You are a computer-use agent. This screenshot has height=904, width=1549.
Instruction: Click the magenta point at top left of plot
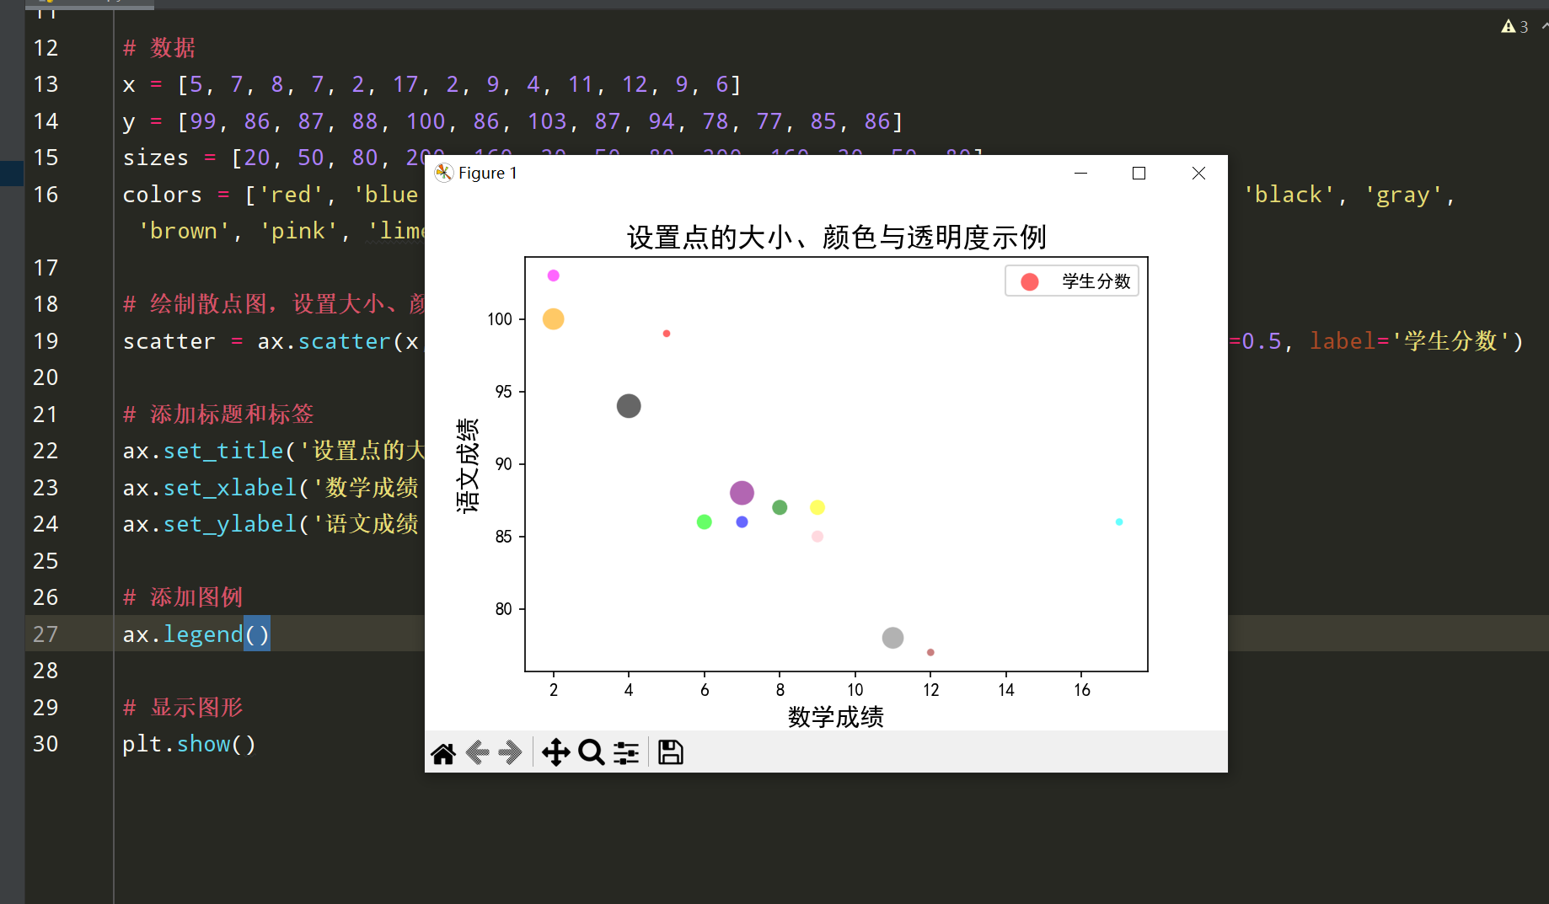tap(554, 275)
